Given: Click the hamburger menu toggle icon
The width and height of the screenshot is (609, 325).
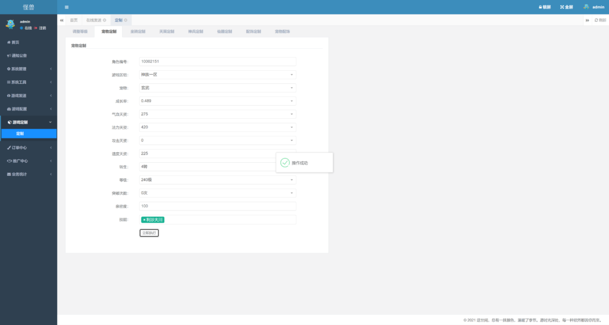Looking at the screenshot, I should coord(67,7).
